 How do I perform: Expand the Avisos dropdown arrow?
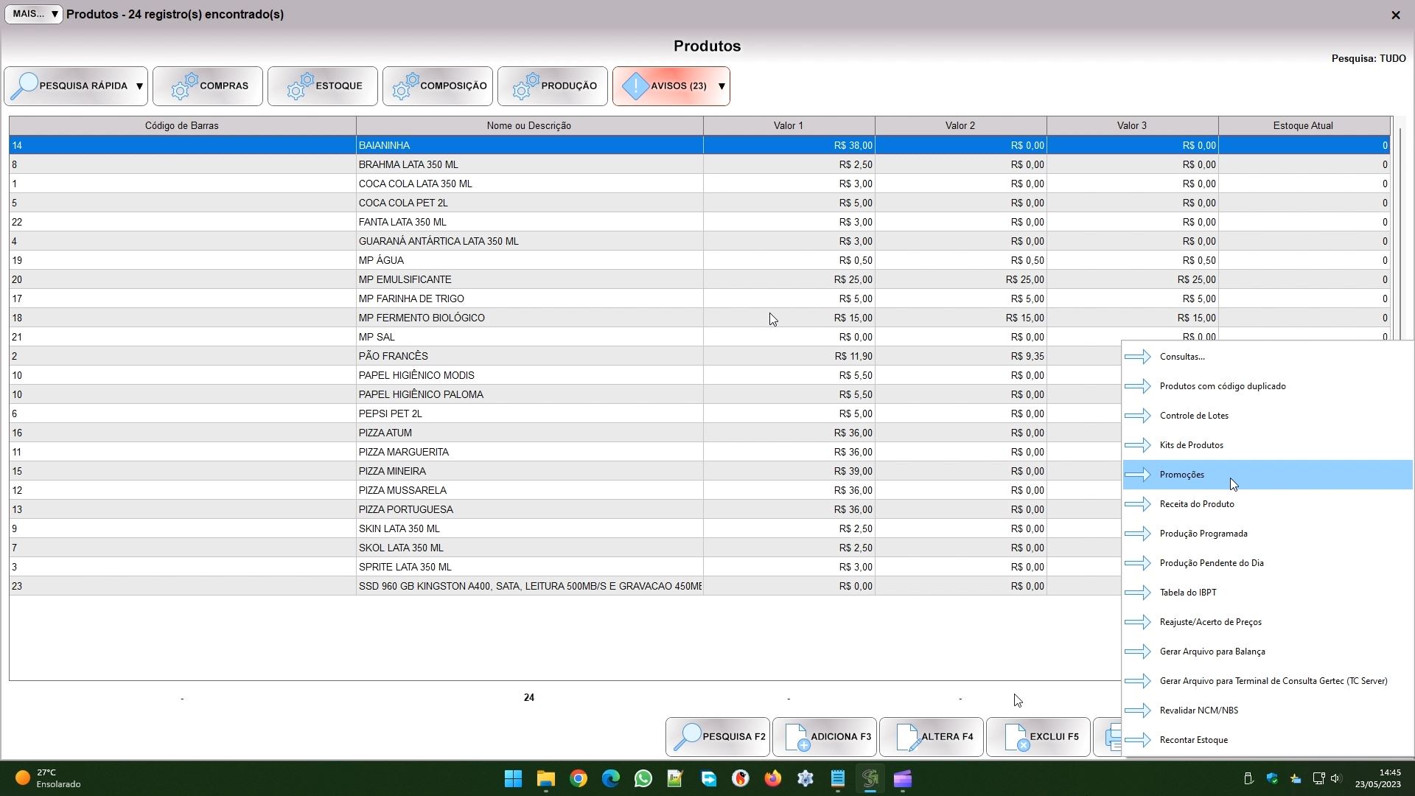(x=722, y=86)
